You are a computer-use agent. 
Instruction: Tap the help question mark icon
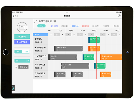[x=119, y=16]
